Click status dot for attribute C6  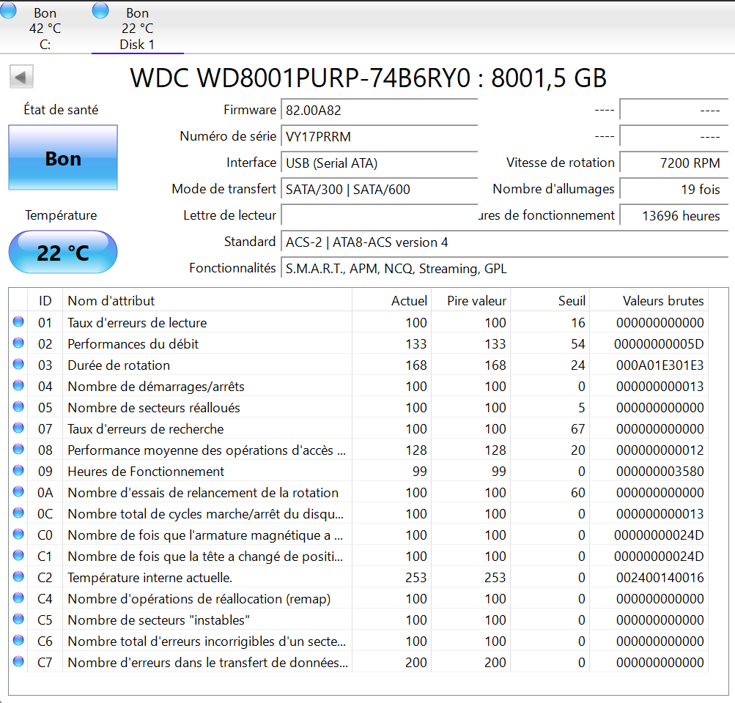tap(18, 640)
